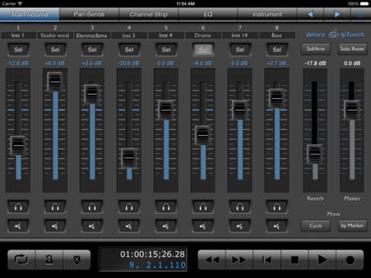
Task: Click the Solo Reset button
Action: 352,49
